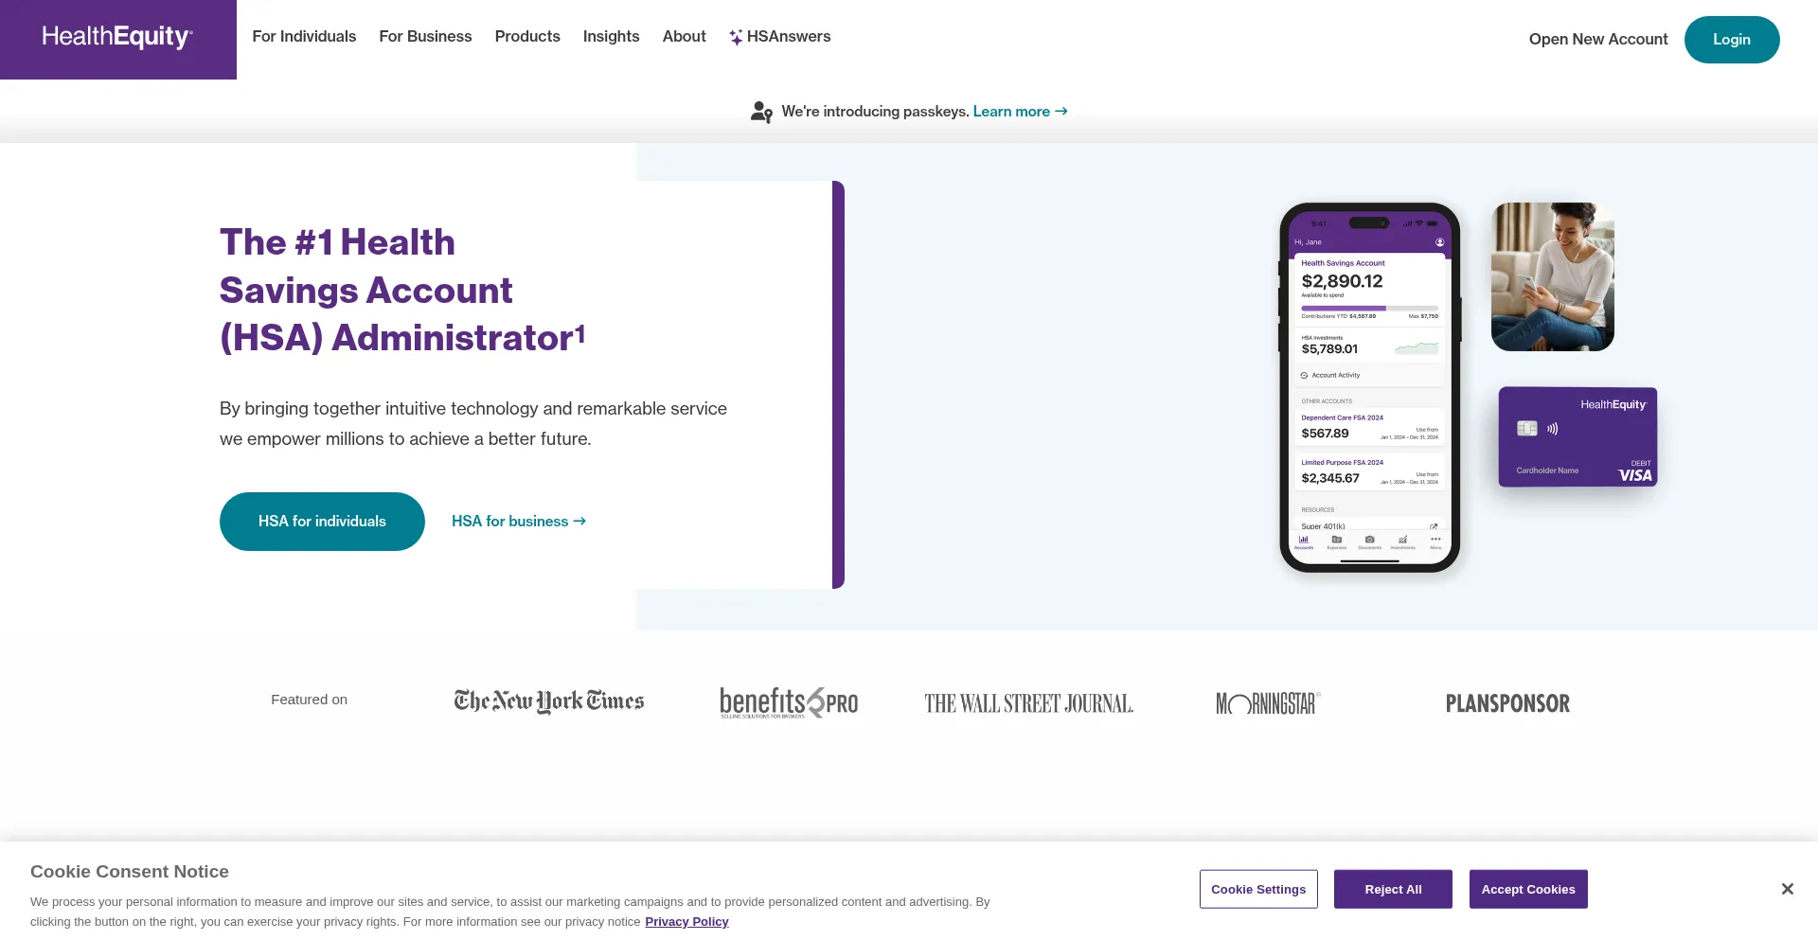Click the Login button
This screenshot has width=1818, height=940.
click(x=1731, y=40)
